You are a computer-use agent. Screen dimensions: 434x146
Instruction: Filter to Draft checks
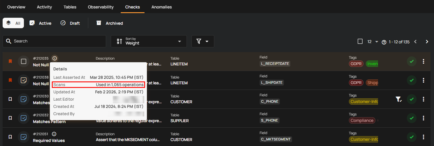70,23
